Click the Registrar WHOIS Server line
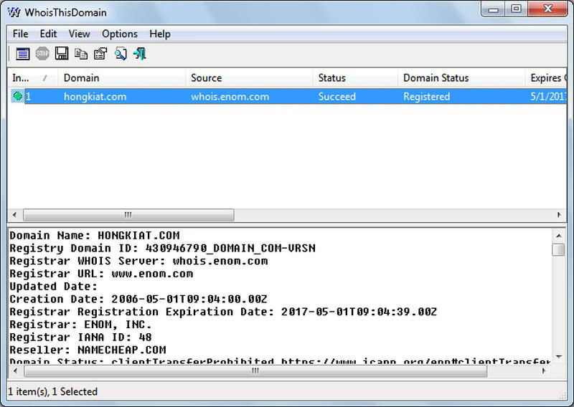This screenshot has height=407, width=574. coord(138,261)
